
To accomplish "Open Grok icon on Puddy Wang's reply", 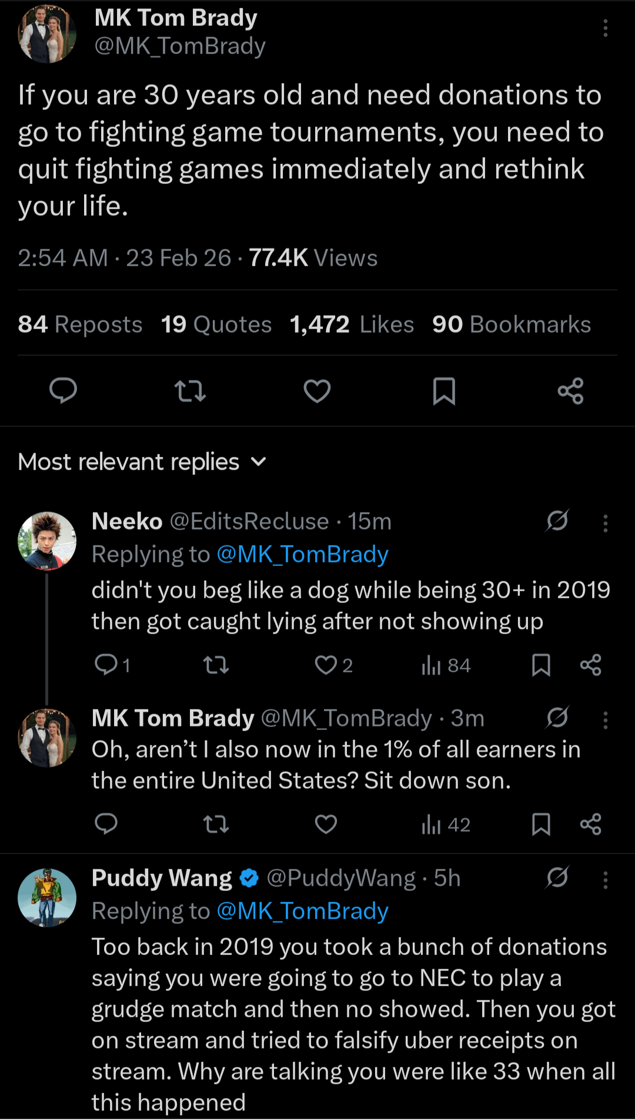I will click(557, 877).
